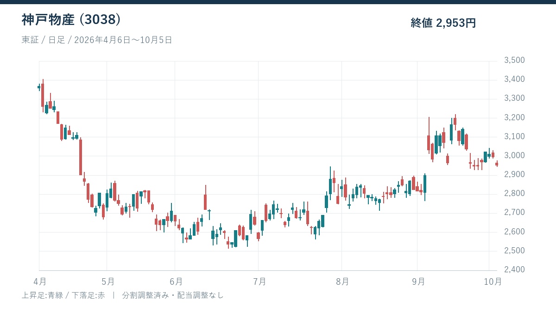Click the legend text 上昇足:青緑 / 下落足:赤
The width and height of the screenshot is (556, 312).
[63, 295]
